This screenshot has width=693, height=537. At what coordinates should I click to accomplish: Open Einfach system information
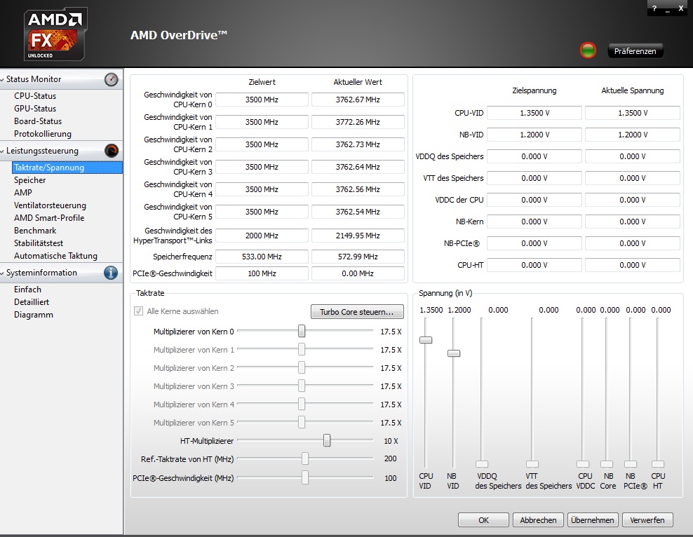click(27, 290)
